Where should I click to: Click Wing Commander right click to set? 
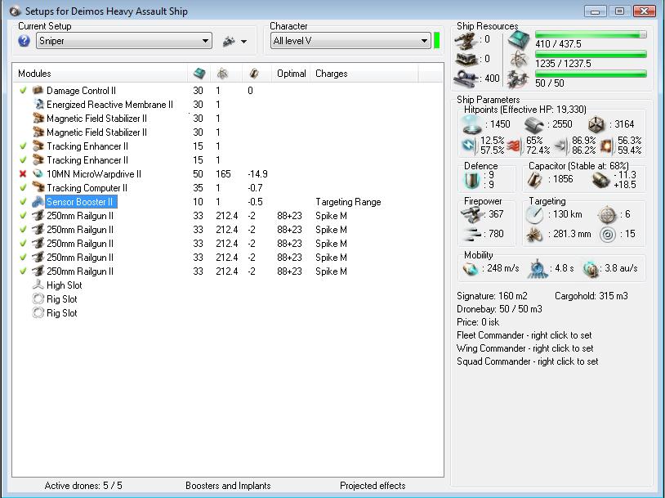[525, 348]
